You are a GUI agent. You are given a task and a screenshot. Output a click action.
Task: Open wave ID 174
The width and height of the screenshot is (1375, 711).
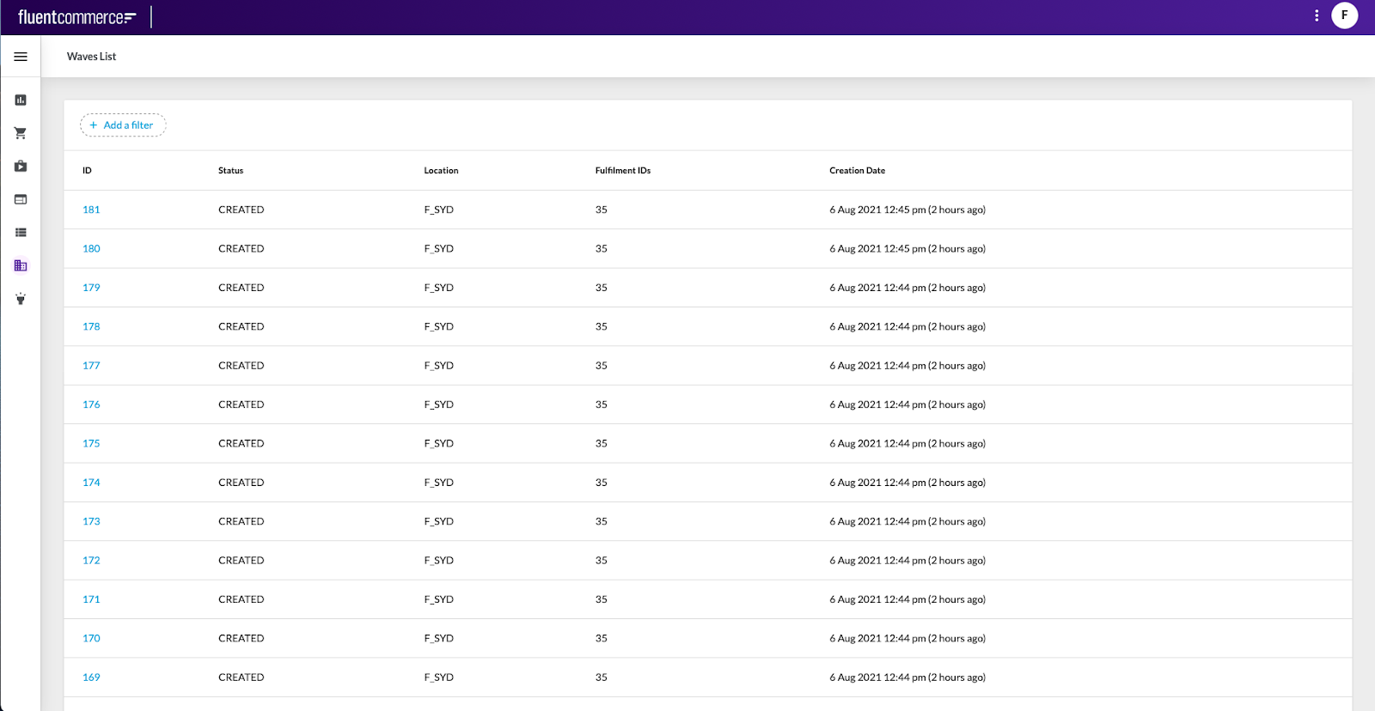pyautogui.click(x=91, y=483)
